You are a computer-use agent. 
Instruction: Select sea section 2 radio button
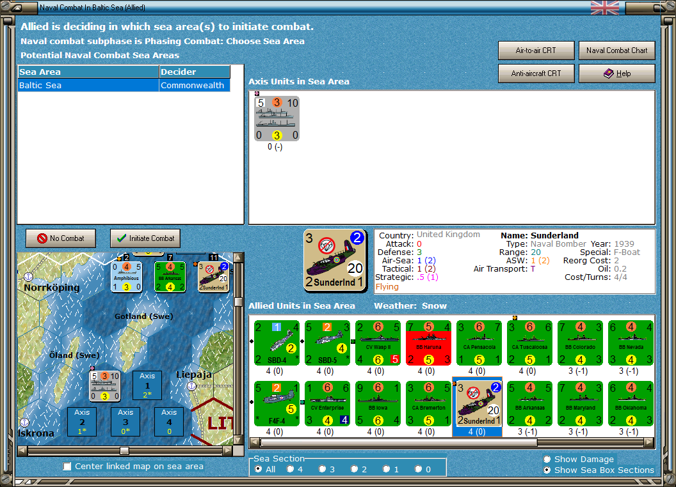(354, 469)
